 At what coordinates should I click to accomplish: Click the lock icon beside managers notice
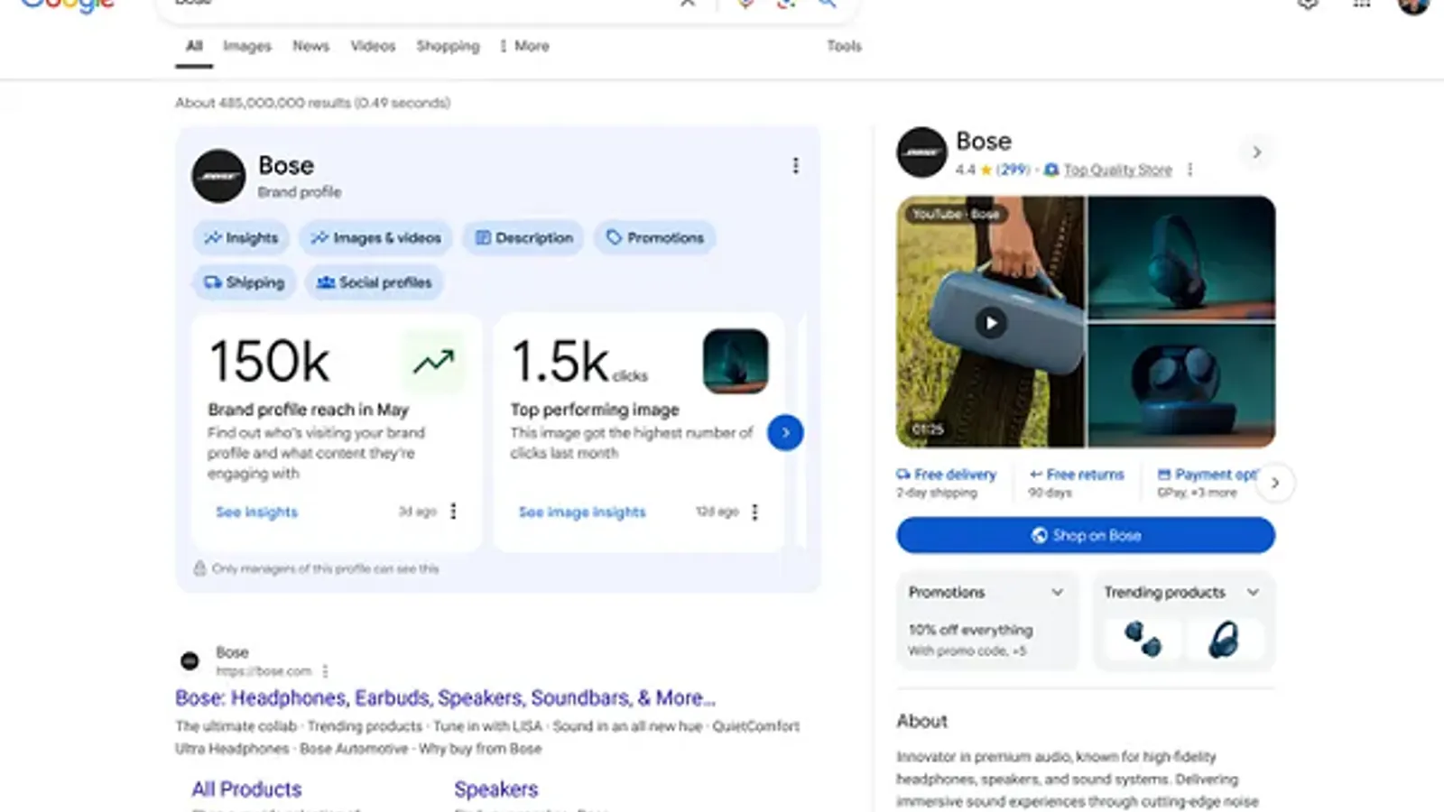(199, 568)
